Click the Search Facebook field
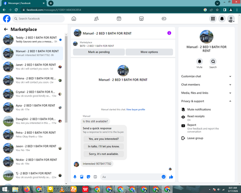Image resolution: width=241 pixels, height=193 pixels. [39, 19]
